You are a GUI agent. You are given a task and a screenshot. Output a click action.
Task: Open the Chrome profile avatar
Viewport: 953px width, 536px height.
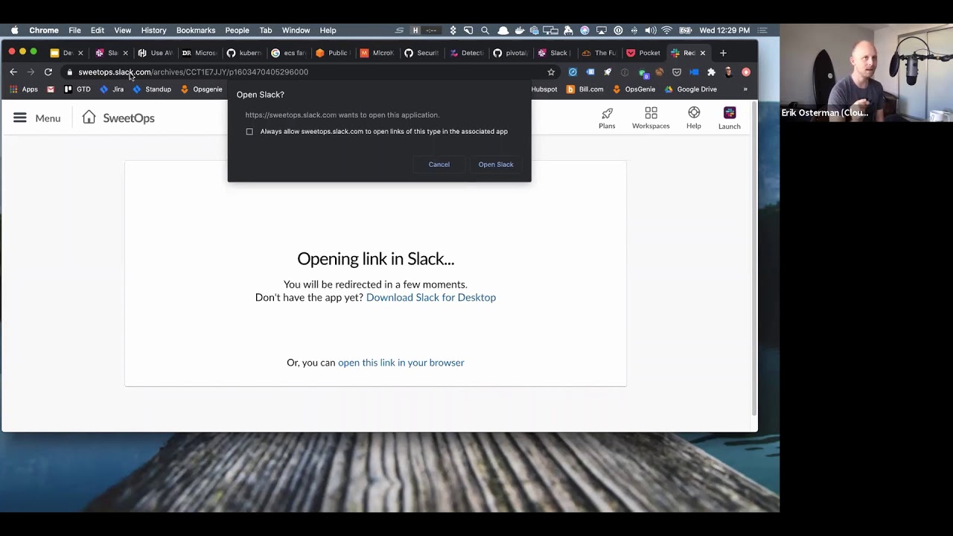(x=728, y=72)
